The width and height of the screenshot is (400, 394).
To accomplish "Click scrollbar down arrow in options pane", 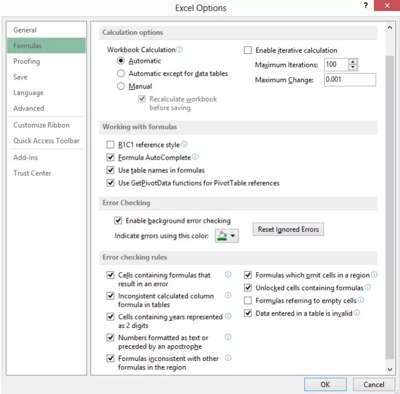I will tap(390, 369).
